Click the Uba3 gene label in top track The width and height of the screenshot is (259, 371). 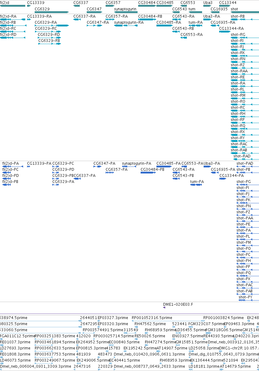pos(208,2)
